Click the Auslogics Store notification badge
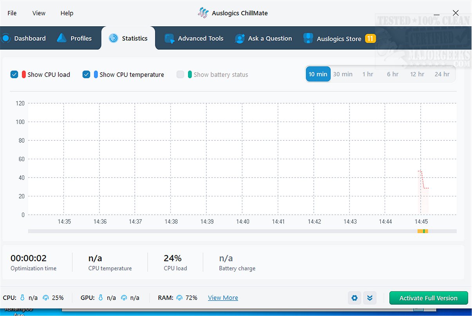The width and height of the screenshot is (472, 316). 370,38
